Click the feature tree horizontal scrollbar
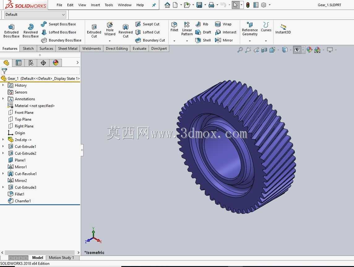 40,252
